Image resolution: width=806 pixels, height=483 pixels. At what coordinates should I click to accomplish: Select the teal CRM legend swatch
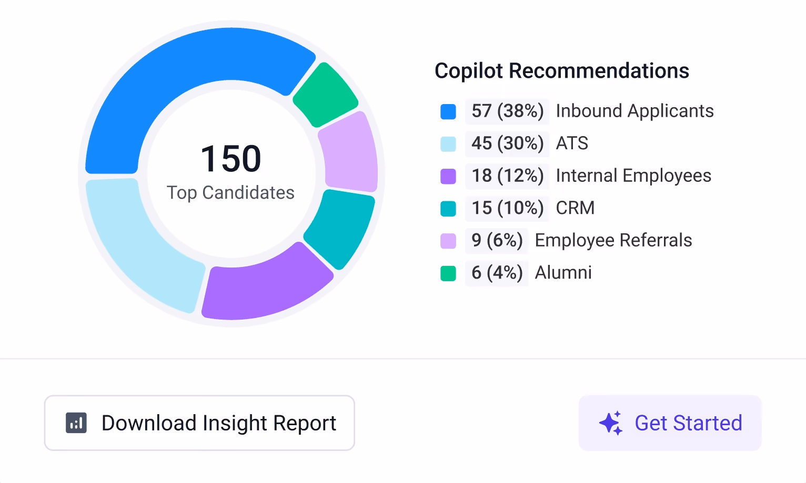(x=448, y=209)
